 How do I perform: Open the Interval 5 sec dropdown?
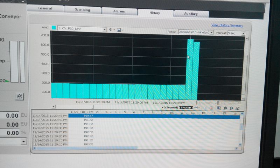click(243, 33)
